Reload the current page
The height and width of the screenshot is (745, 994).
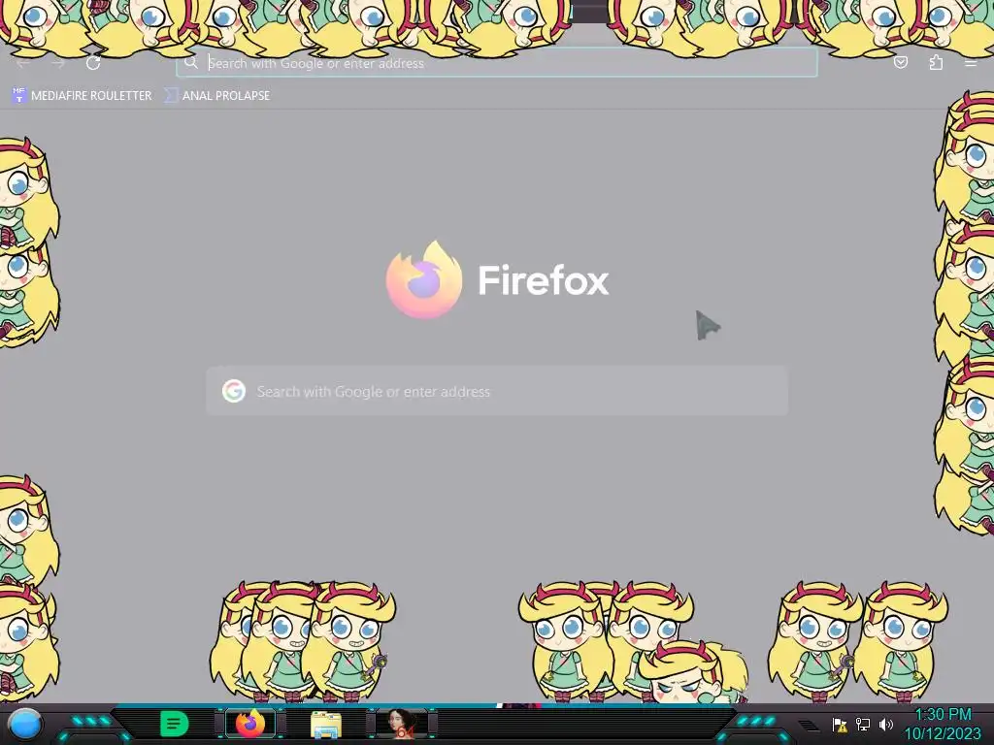click(x=93, y=63)
